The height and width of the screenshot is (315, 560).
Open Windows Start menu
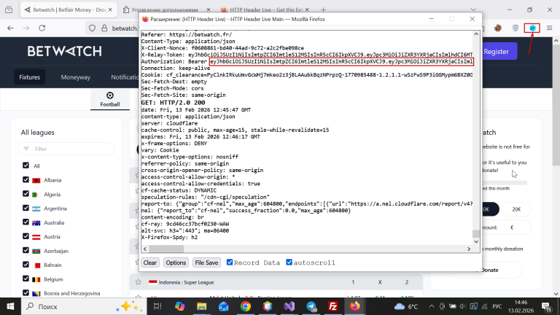pyautogui.click(x=10, y=306)
